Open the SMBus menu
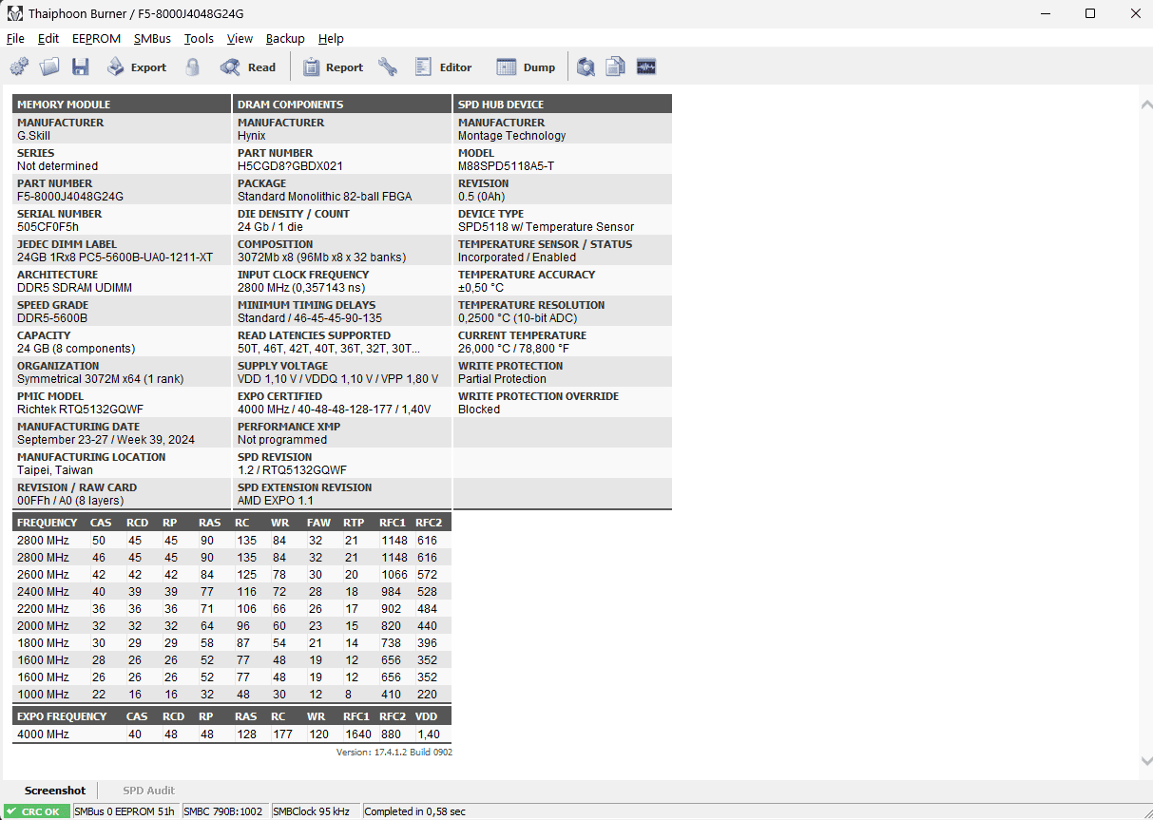Screen dimensions: 1153x820 tap(152, 39)
